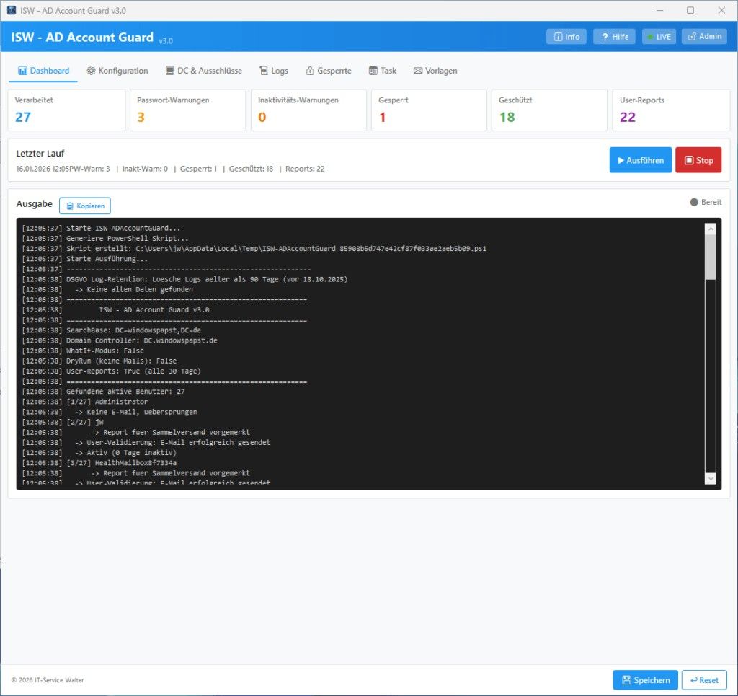Open the Gesperrte tab

coord(329,71)
